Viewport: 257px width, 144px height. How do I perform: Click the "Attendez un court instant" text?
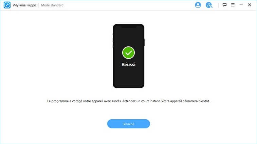tap(142, 101)
